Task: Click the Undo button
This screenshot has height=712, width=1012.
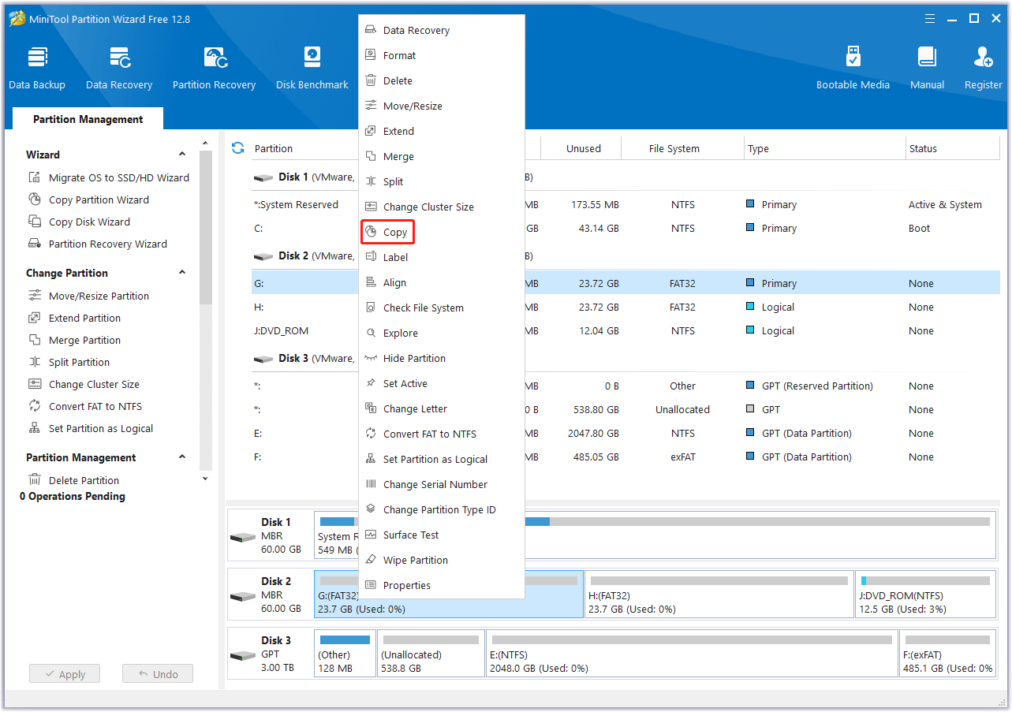Action: (x=158, y=674)
